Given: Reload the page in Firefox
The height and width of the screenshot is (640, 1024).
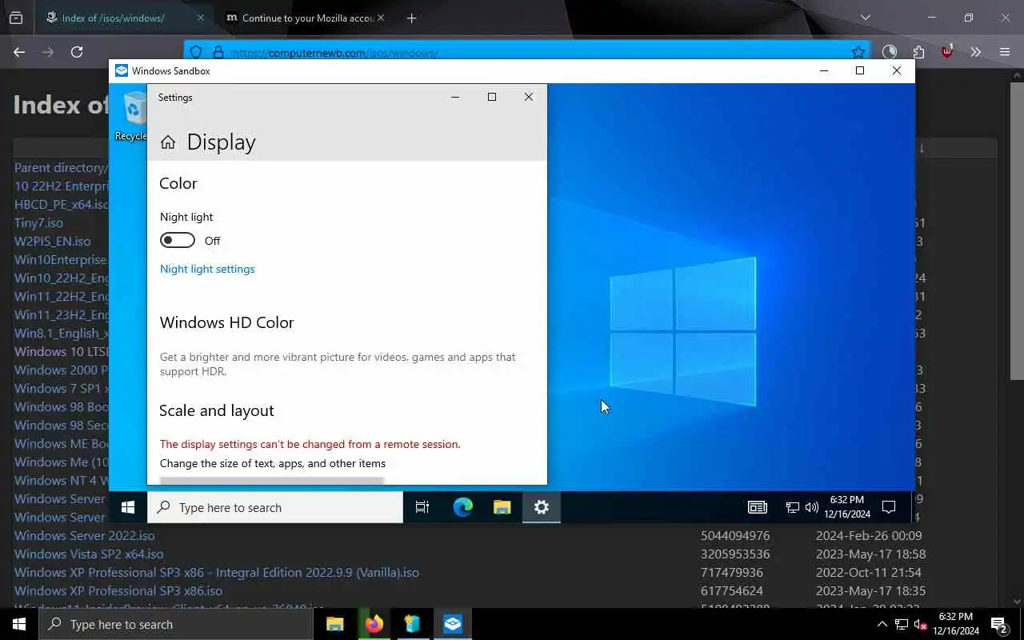Looking at the screenshot, I should click(77, 52).
